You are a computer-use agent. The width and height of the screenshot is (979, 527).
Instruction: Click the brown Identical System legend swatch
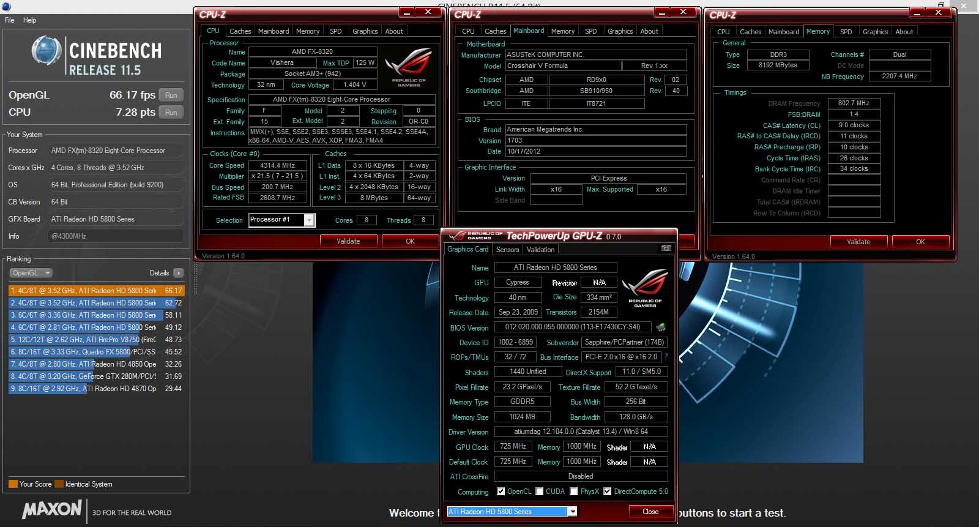(59, 484)
